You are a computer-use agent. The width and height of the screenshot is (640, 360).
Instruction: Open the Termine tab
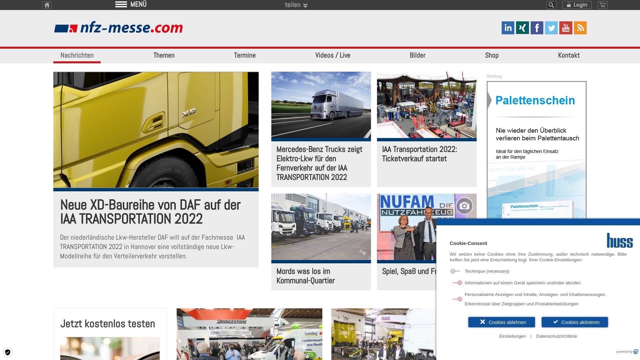(245, 55)
